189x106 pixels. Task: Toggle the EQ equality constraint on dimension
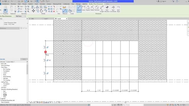[x=50, y=60]
